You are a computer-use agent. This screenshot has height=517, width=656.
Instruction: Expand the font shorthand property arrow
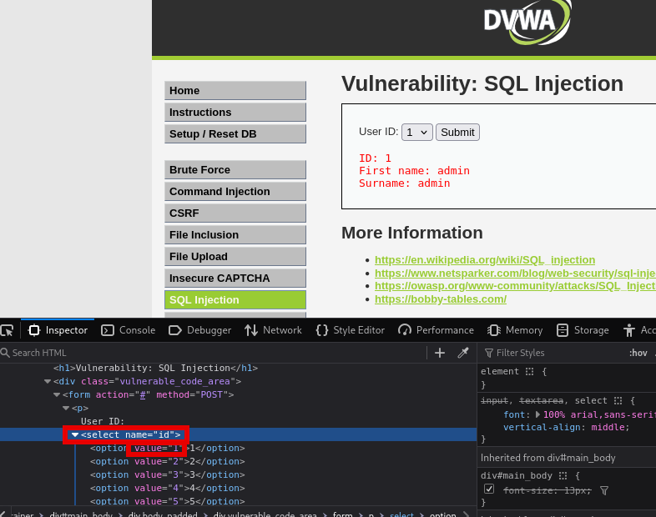tap(537, 414)
